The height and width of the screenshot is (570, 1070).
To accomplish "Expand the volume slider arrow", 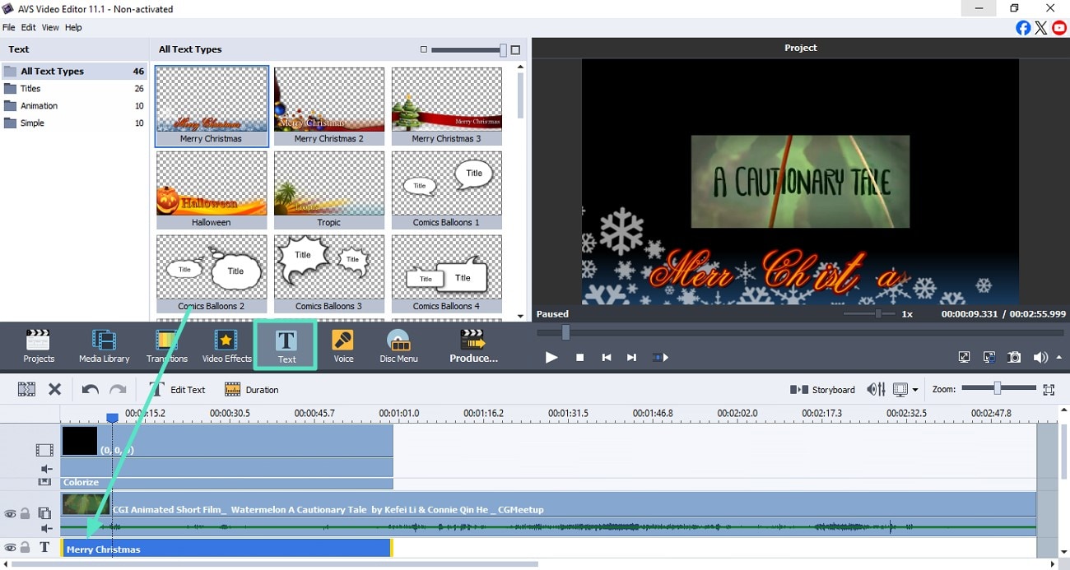I will click(1058, 357).
